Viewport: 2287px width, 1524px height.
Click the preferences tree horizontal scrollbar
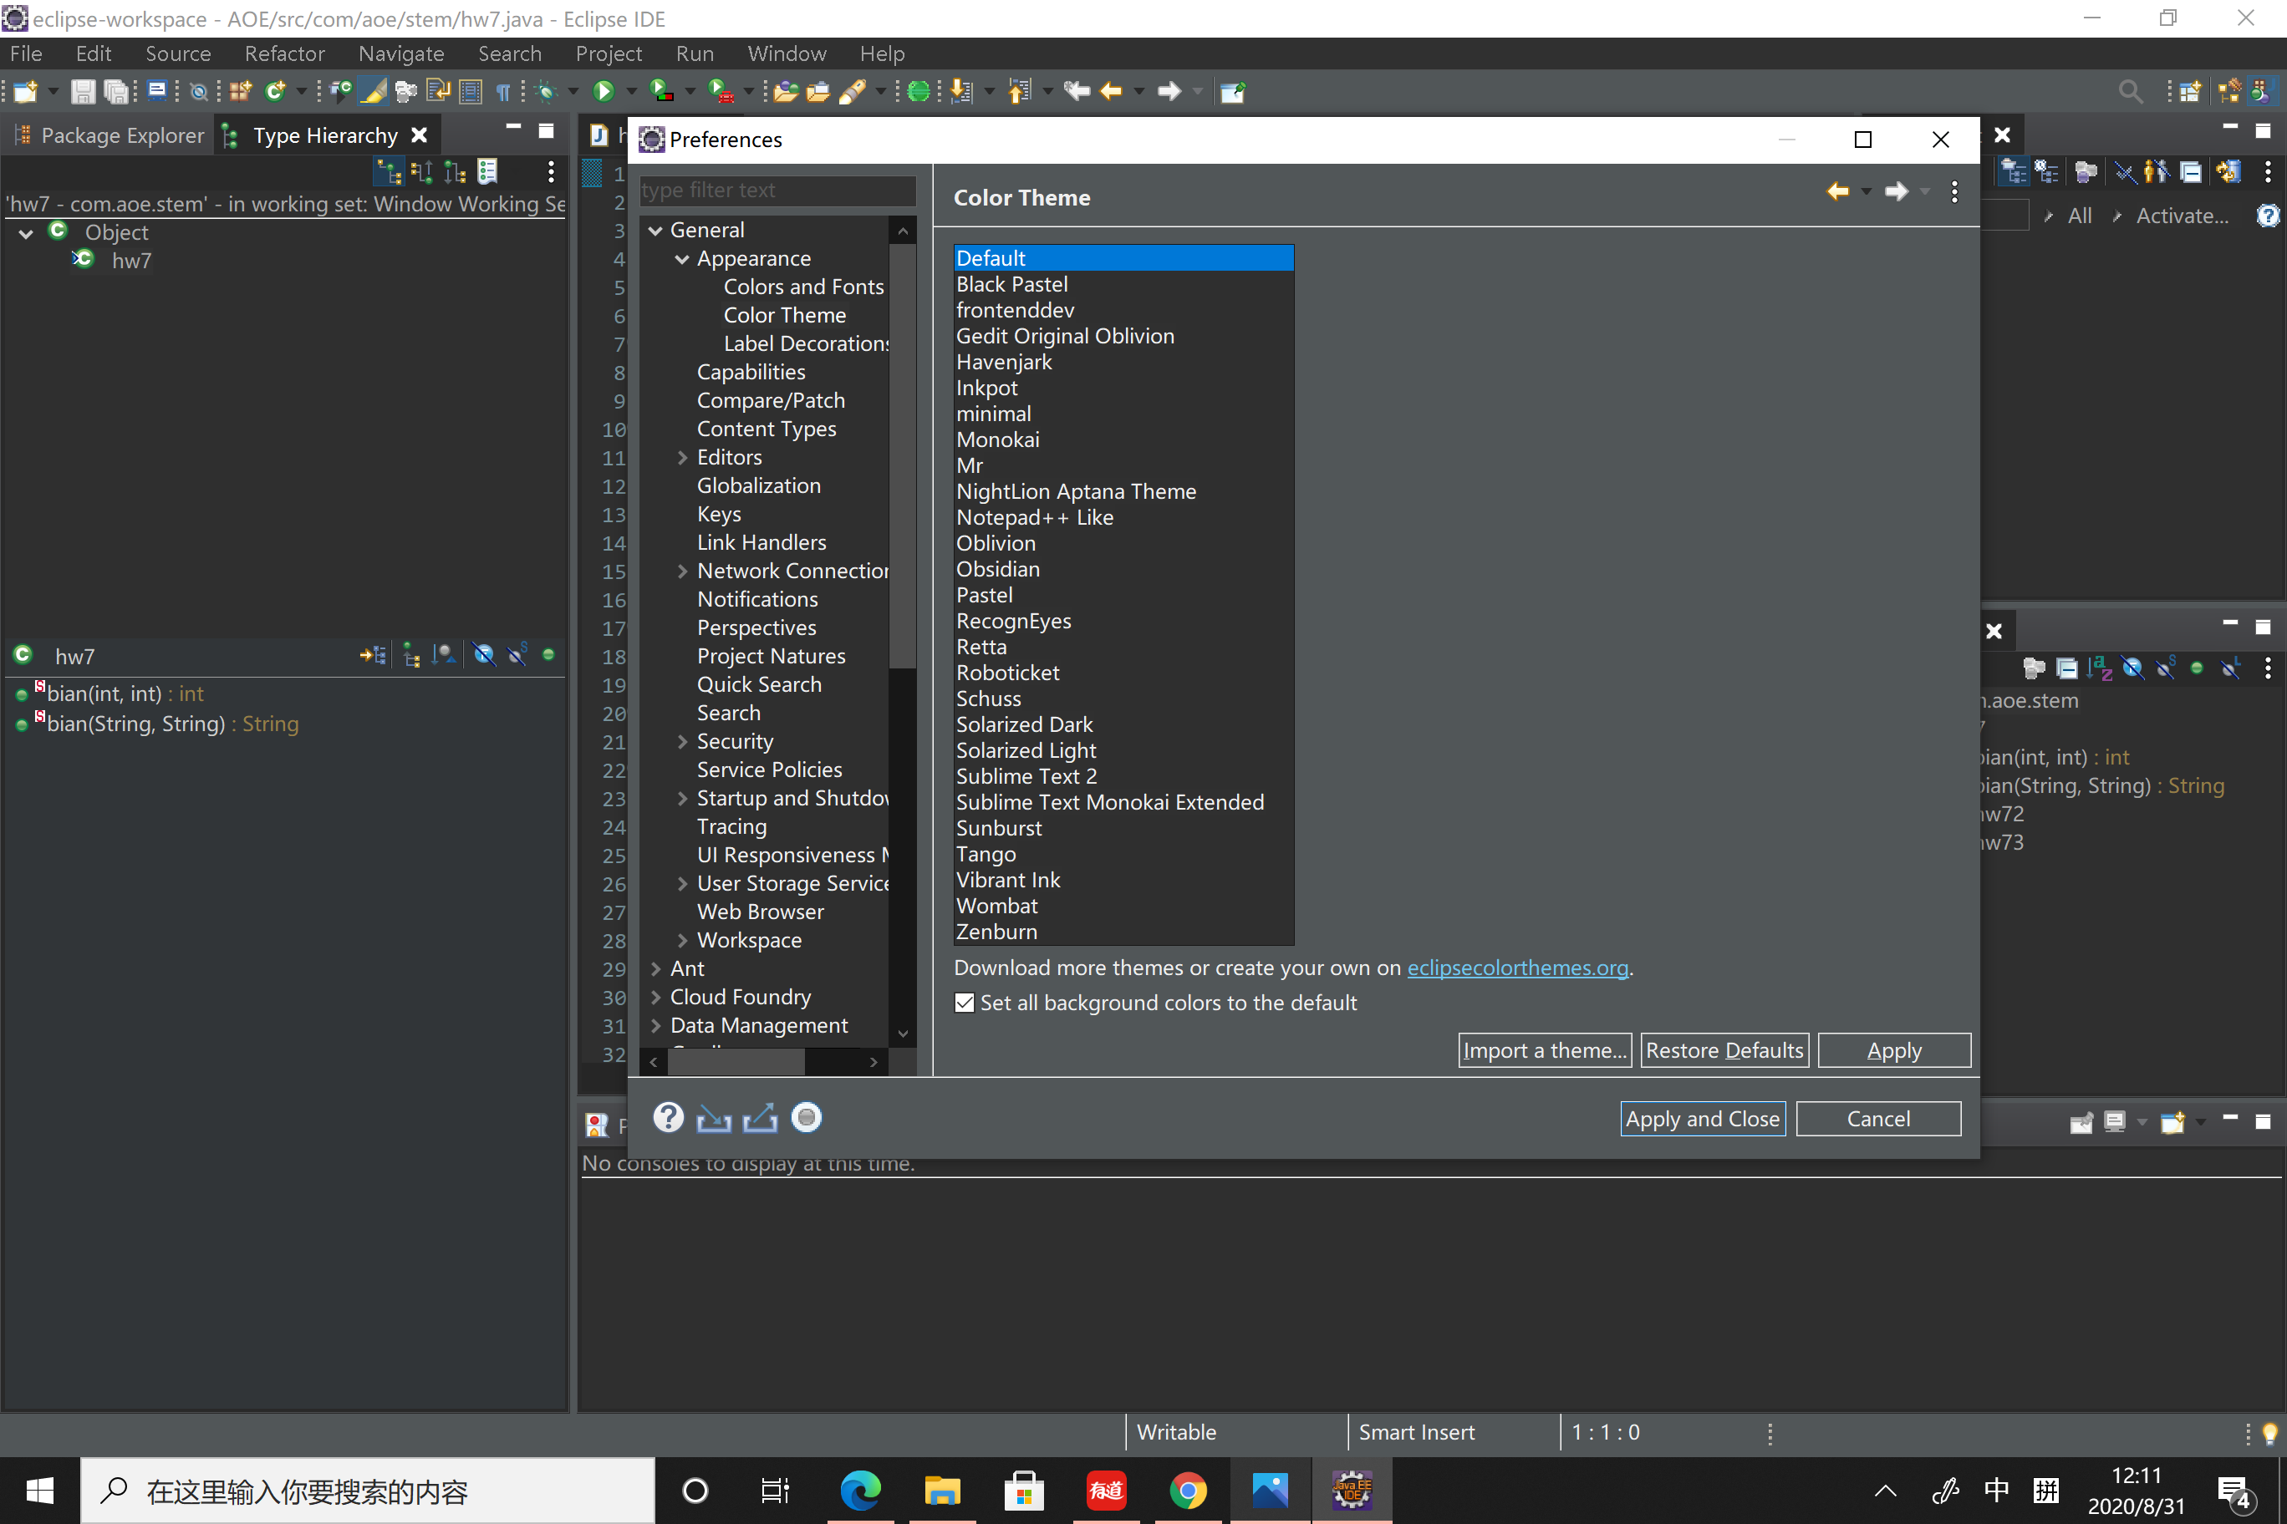point(735,1062)
